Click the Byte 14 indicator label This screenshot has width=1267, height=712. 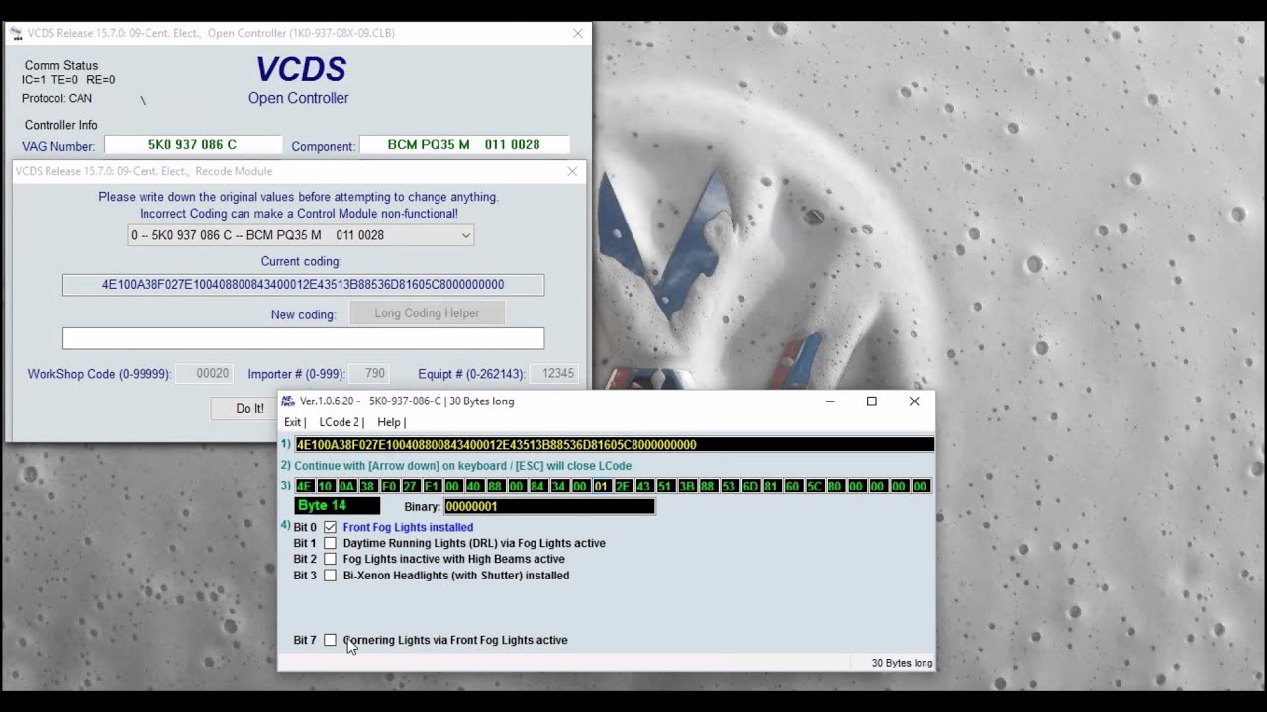pos(338,506)
